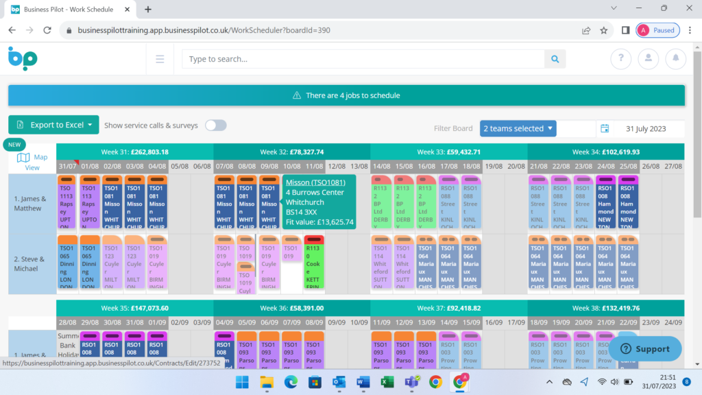
Task: Click the Export to Excel button
Action: pyautogui.click(x=53, y=125)
